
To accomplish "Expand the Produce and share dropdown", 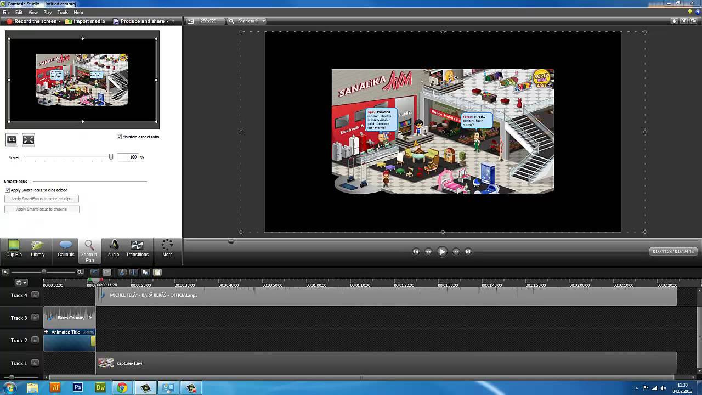I will 167,21.
